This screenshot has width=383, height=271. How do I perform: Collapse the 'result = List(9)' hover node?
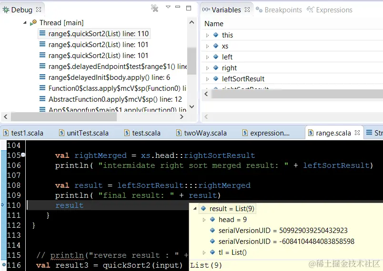point(195,209)
